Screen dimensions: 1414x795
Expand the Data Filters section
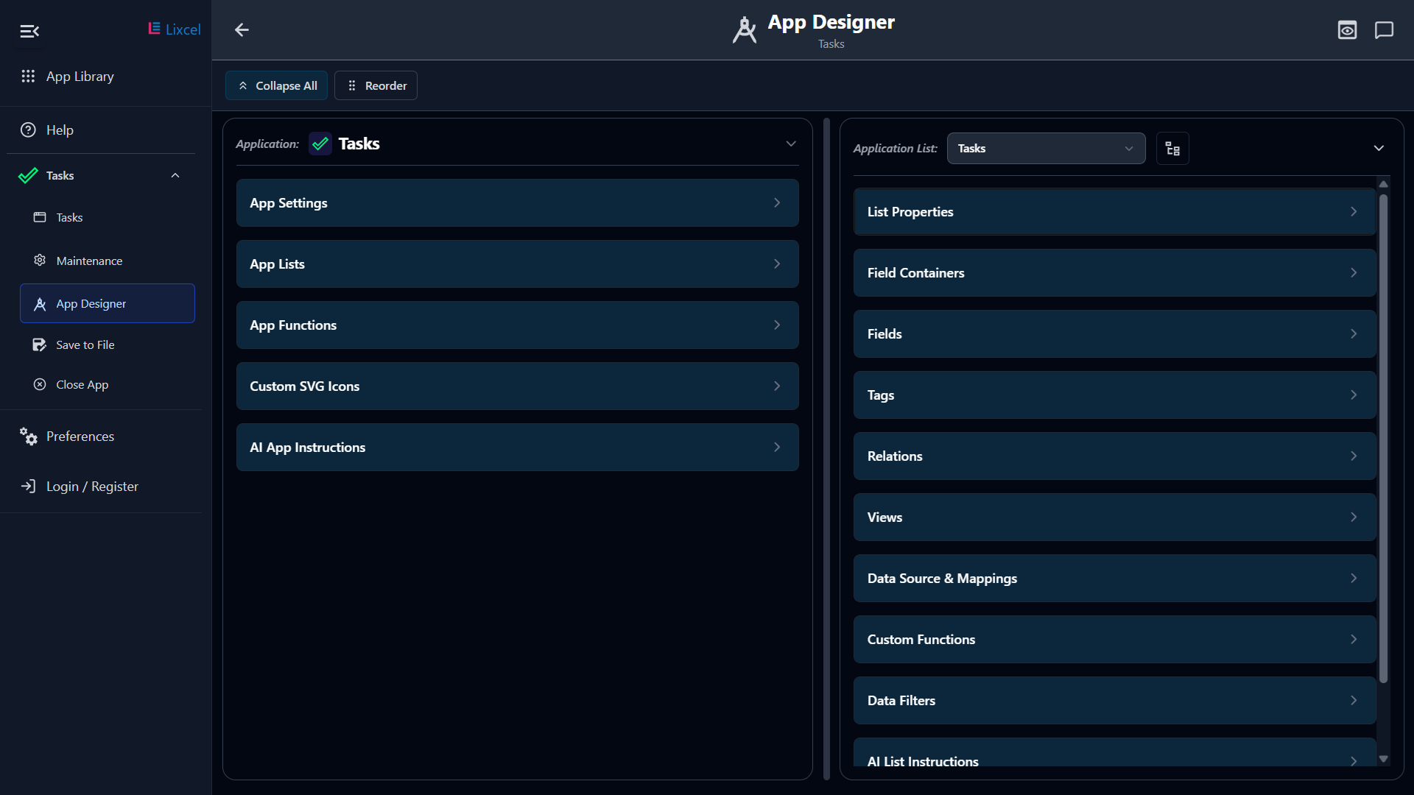tap(1114, 701)
